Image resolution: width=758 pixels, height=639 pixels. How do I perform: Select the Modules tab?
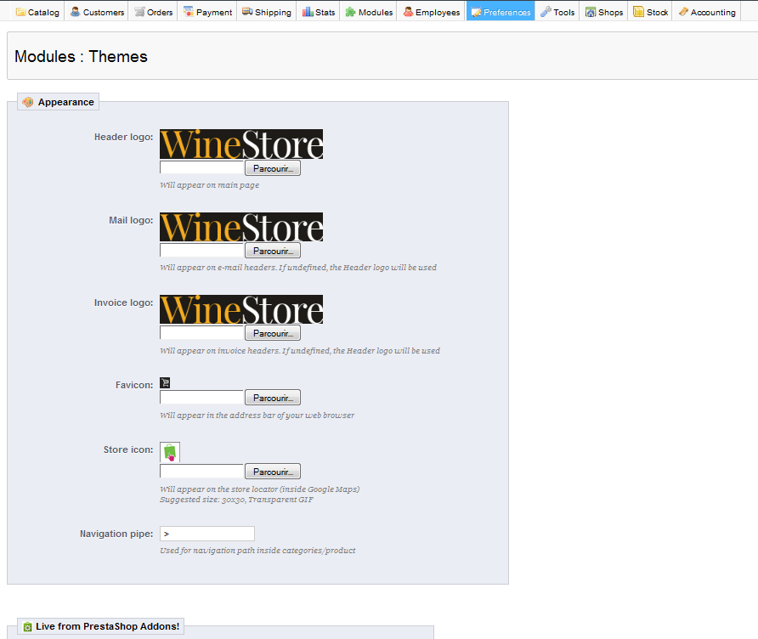(x=369, y=12)
